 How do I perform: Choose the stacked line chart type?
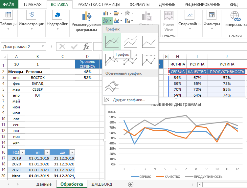pos(130,42)
